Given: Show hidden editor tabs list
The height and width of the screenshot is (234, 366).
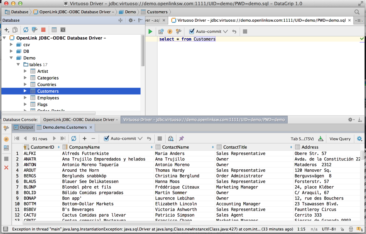Looking at the screenshot, I should point(359,20).
